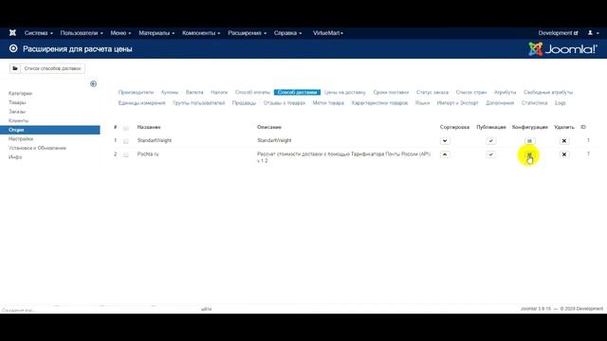607x341 pixels.
Task: Toggle publication of StandartWeight
Action: [491, 141]
